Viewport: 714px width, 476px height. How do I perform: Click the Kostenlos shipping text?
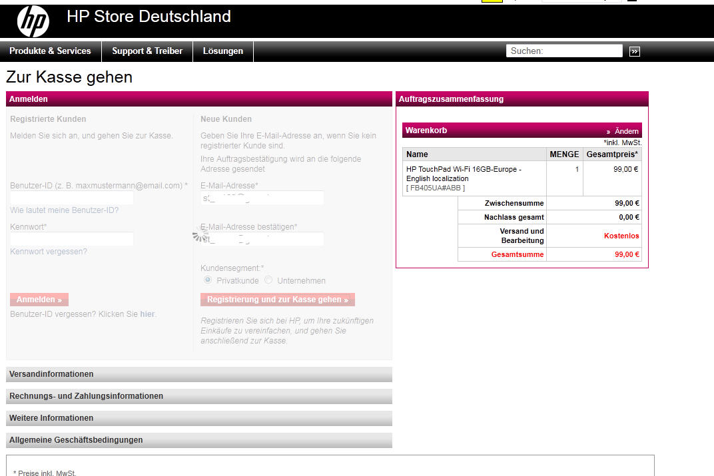tap(621, 236)
